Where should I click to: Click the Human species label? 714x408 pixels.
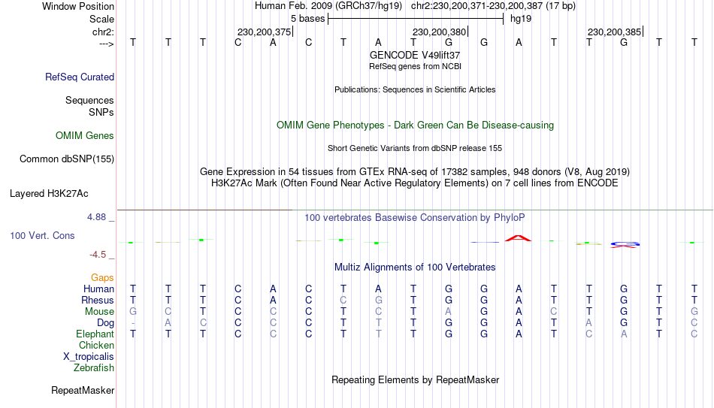(98, 289)
